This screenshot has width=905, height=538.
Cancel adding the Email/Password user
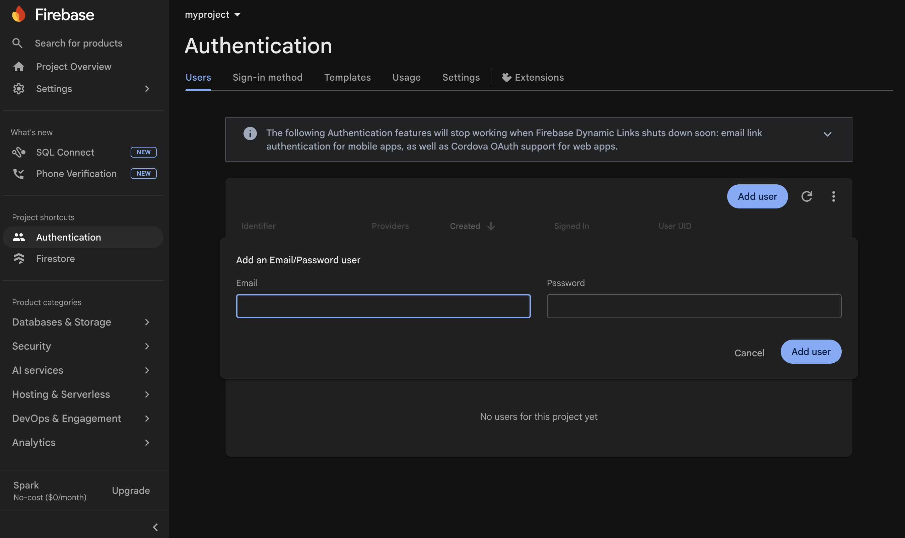coord(749,353)
